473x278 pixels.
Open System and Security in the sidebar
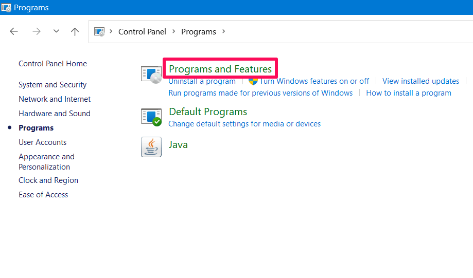point(52,85)
